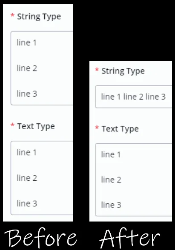Click 'line 3' in Before Text Type field
The image size is (175, 250).
coord(27,203)
